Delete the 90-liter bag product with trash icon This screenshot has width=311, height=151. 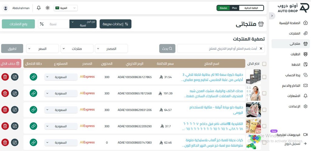point(5,77)
